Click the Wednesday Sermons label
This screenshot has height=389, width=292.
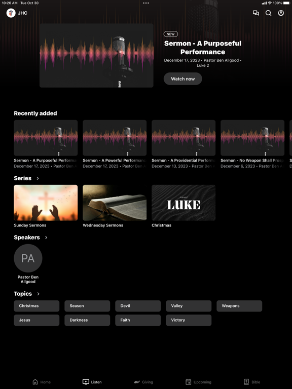tap(103, 225)
